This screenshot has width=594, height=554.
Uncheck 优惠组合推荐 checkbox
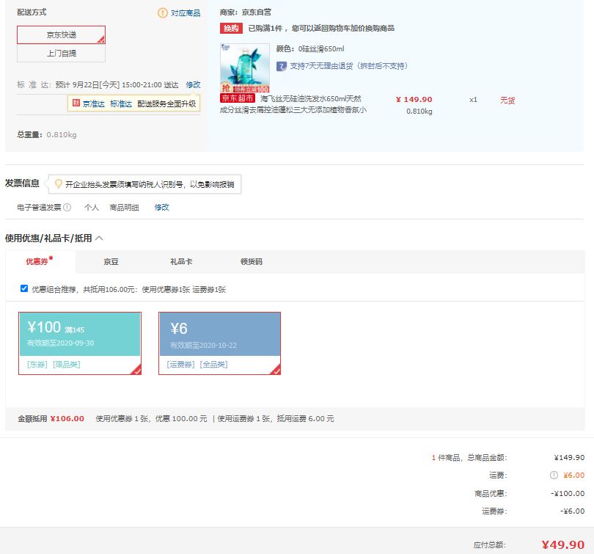(24, 289)
